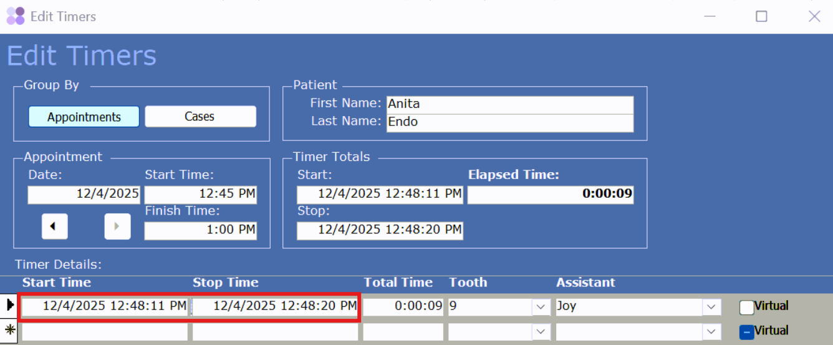Group timers by Appointments
This screenshot has width=833, height=345.
(84, 117)
